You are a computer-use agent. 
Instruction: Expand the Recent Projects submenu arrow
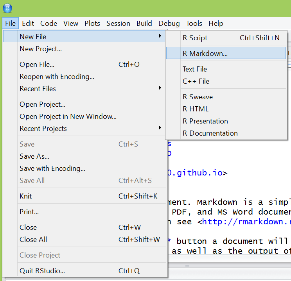[x=160, y=128]
